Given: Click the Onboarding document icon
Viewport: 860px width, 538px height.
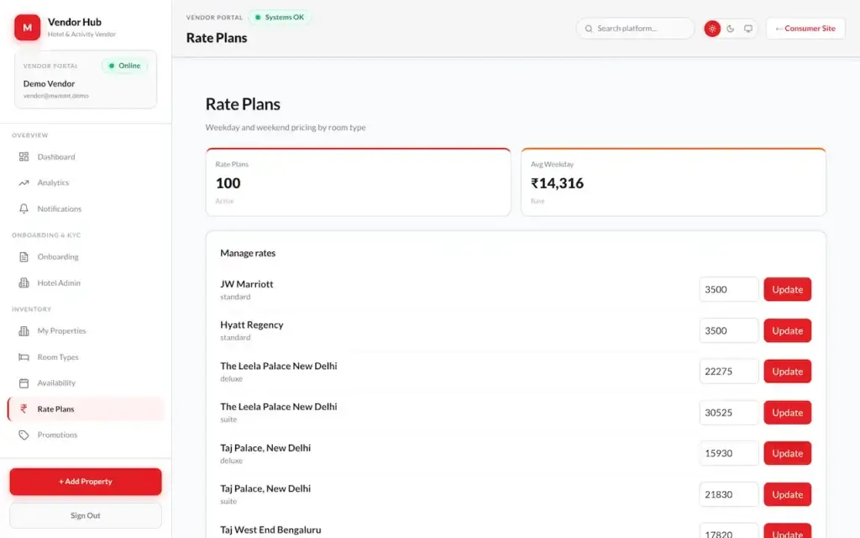Looking at the screenshot, I should [x=24, y=257].
